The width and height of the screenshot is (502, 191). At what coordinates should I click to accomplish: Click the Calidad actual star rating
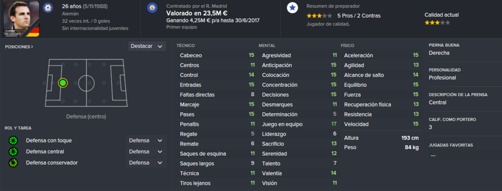437,23
